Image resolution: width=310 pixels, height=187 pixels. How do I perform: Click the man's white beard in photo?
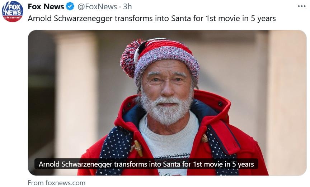(166, 109)
